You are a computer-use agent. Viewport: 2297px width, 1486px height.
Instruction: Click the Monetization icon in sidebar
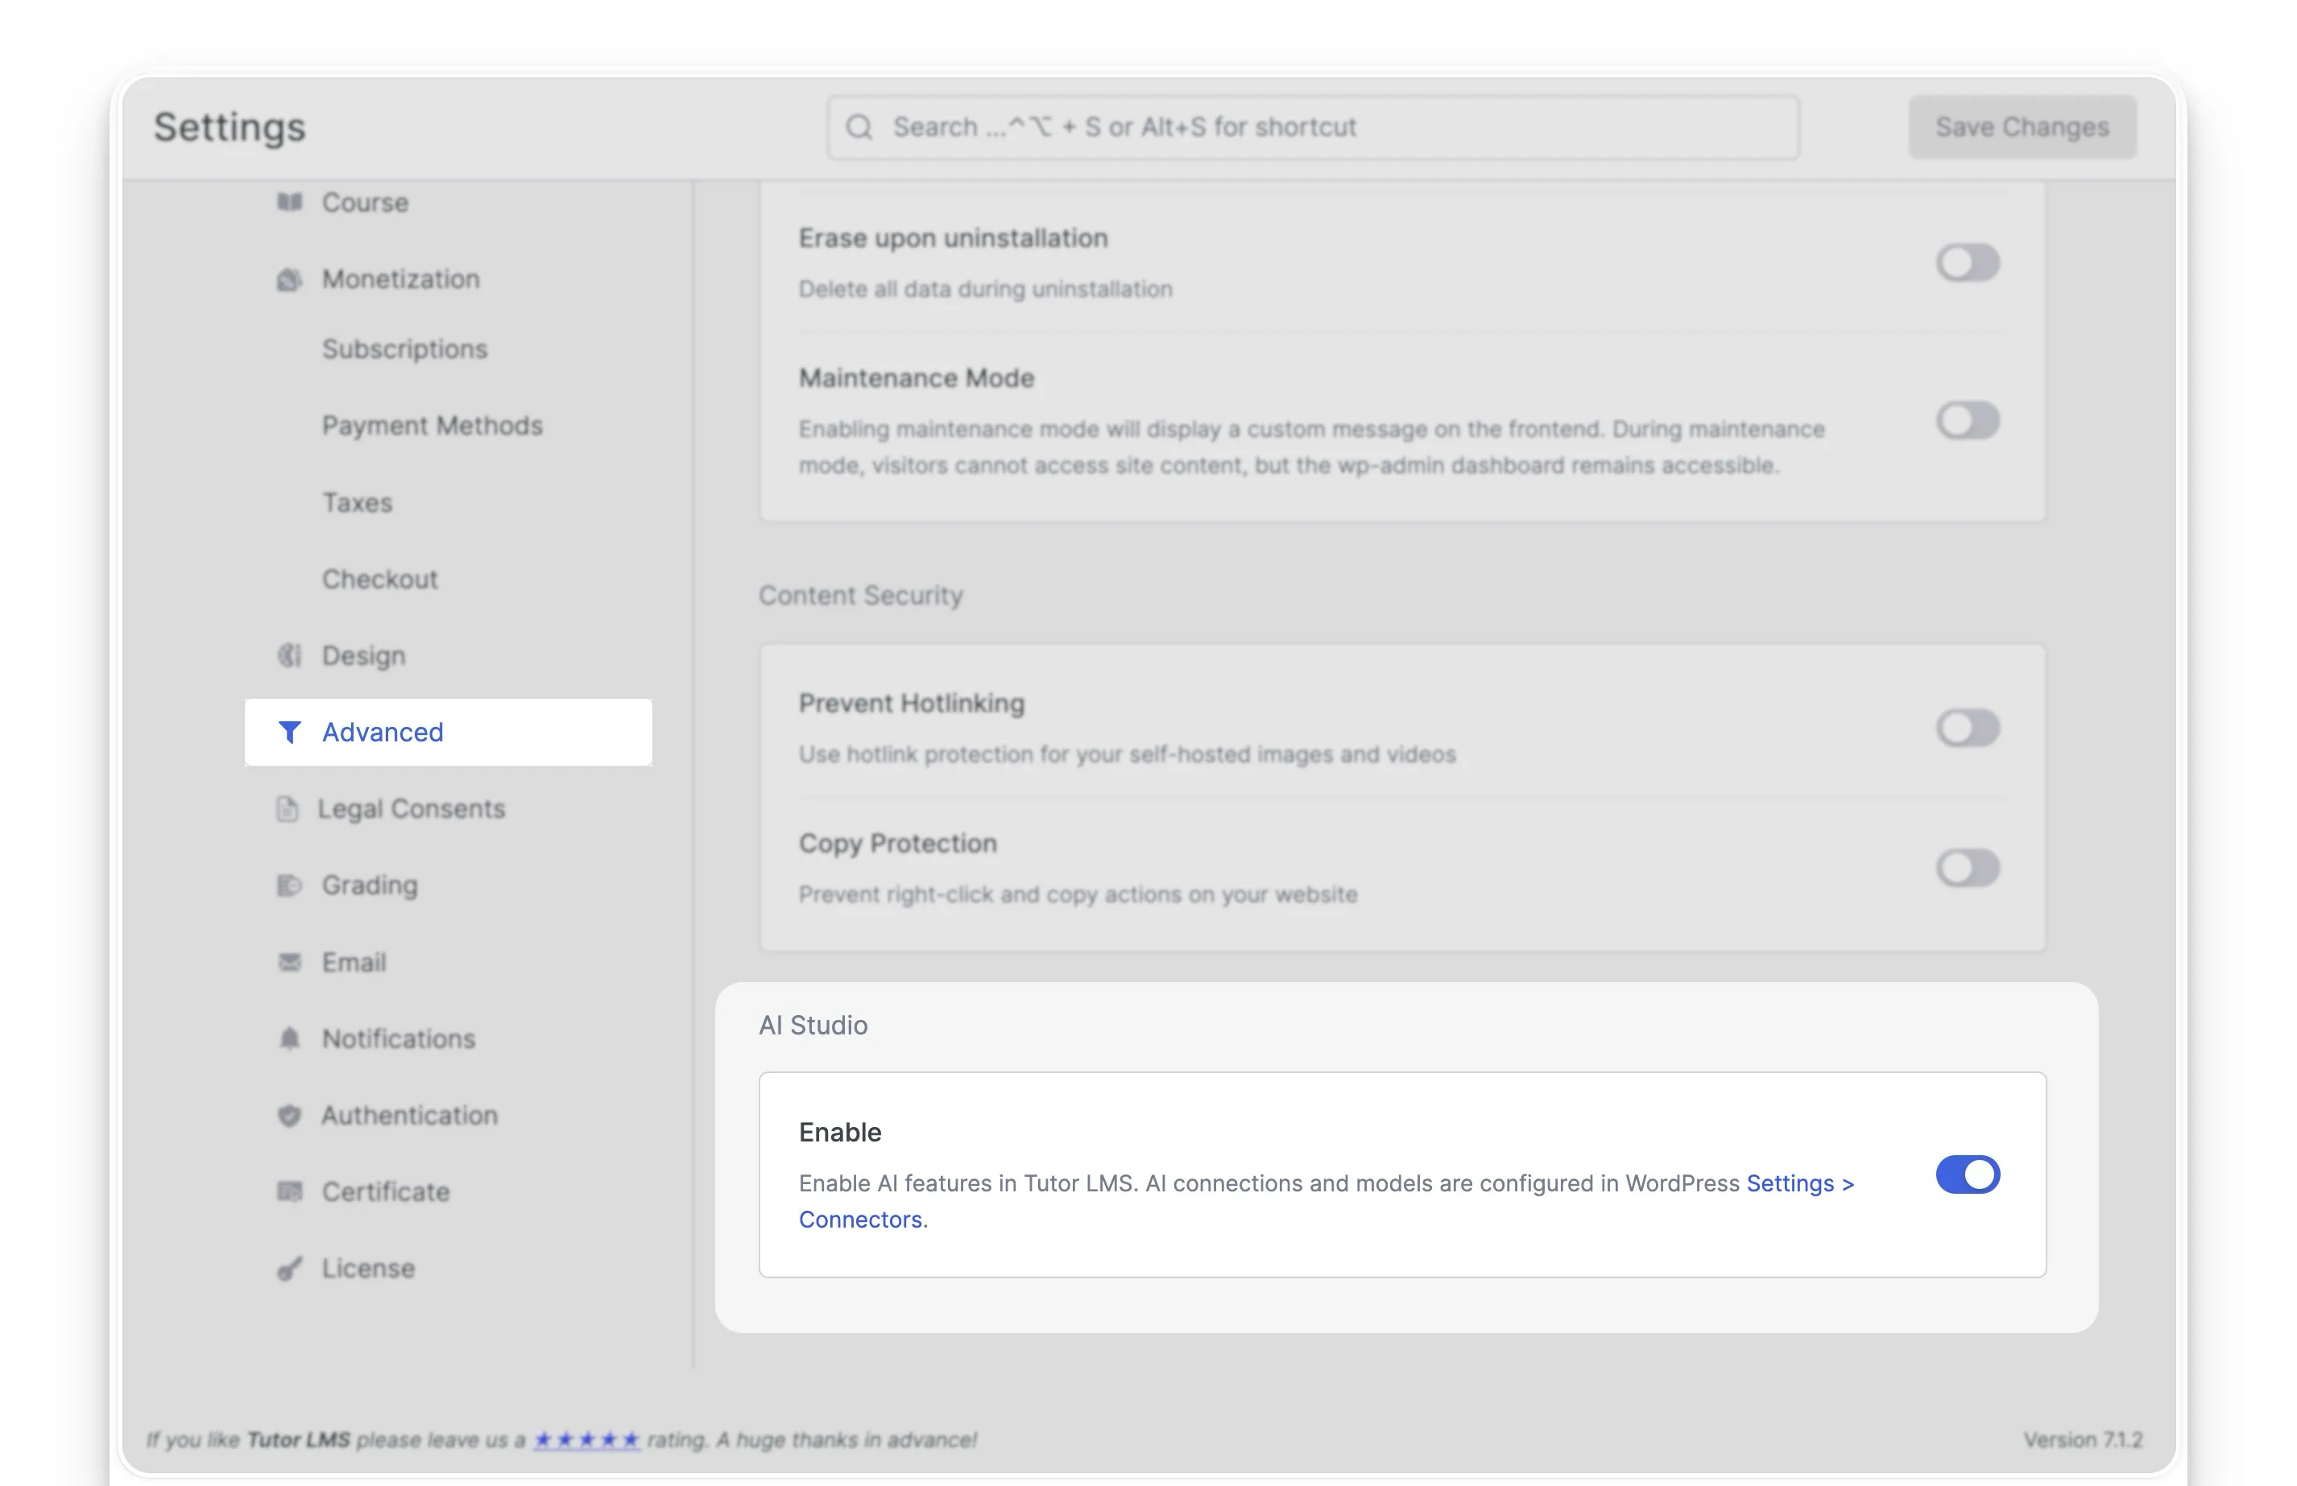pos(289,279)
